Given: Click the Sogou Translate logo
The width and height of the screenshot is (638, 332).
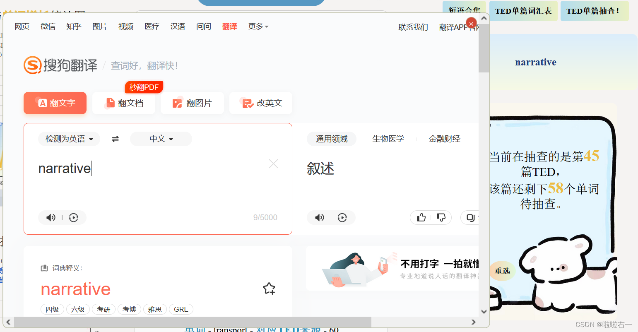Looking at the screenshot, I should [60, 65].
